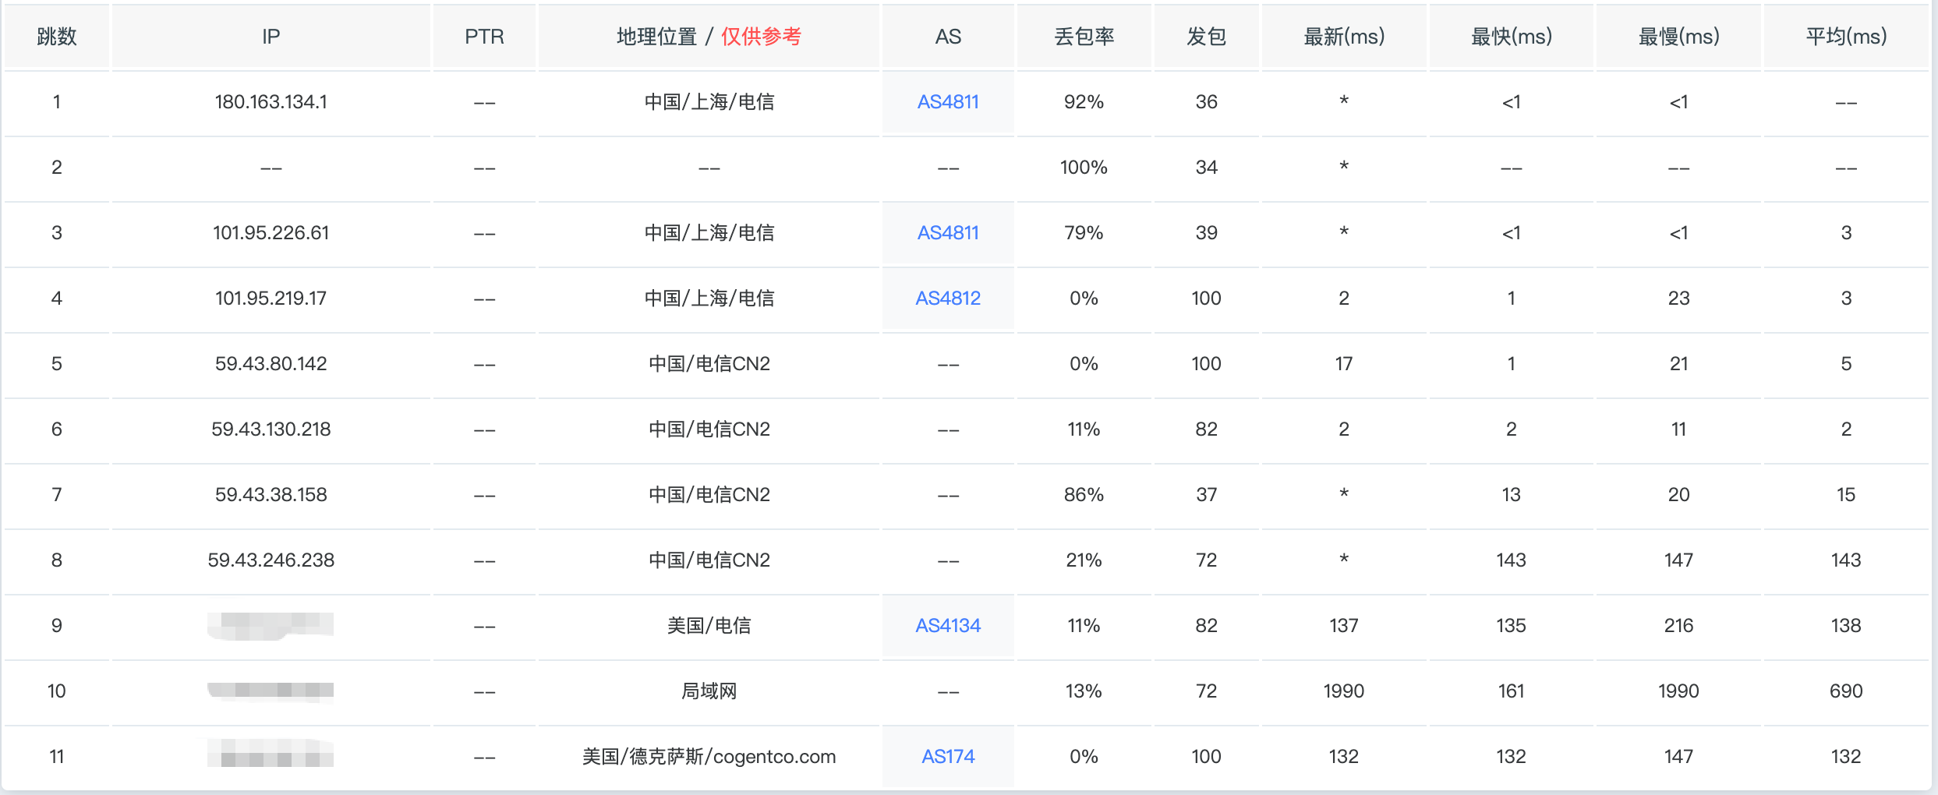The height and width of the screenshot is (795, 1938).
Task: Click the 丢包率 column header
Action: pos(1084,37)
